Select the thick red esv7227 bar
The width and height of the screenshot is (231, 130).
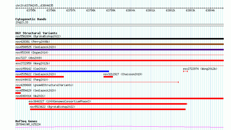coord(119,60)
